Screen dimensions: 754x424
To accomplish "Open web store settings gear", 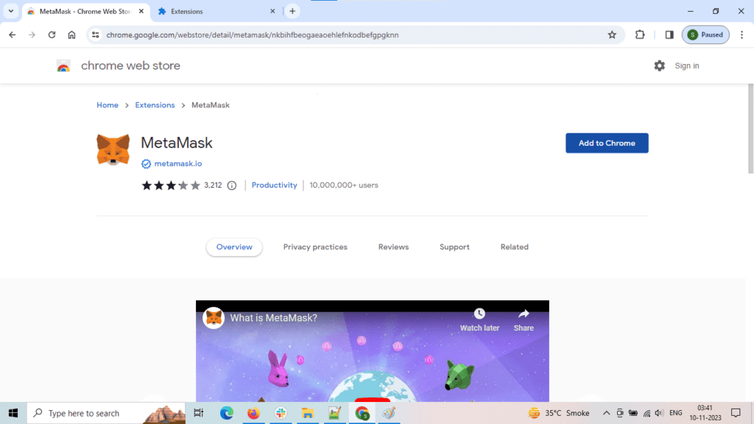I will [x=659, y=66].
